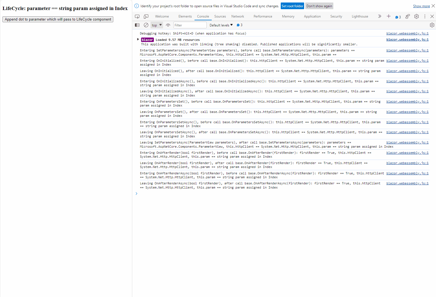Open the customize DevTools three-dot menu
The height and width of the screenshot is (297, 436).
click(425, 16)
